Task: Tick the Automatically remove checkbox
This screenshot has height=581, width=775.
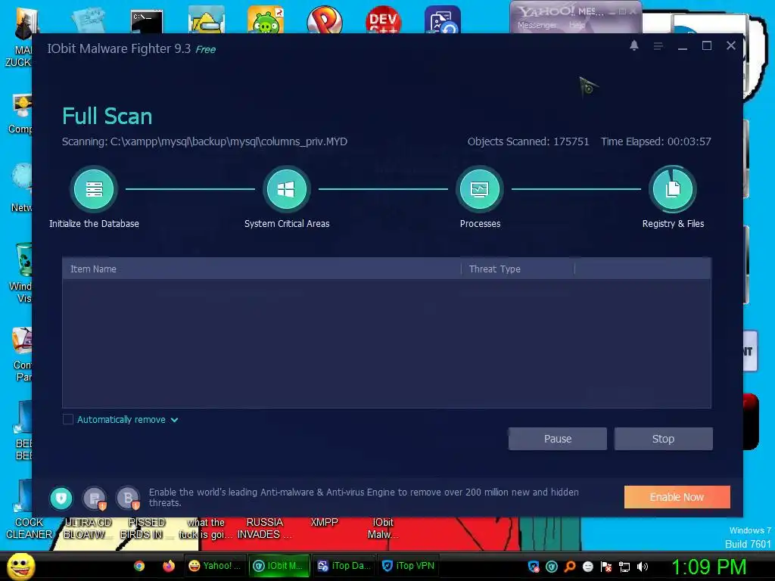Action: [x=68, y=419]
